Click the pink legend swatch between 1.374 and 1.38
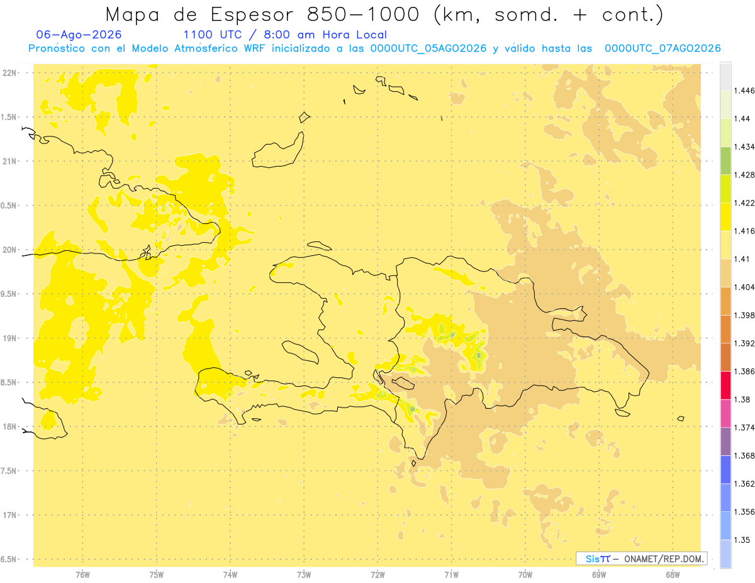 click(725, 413)
